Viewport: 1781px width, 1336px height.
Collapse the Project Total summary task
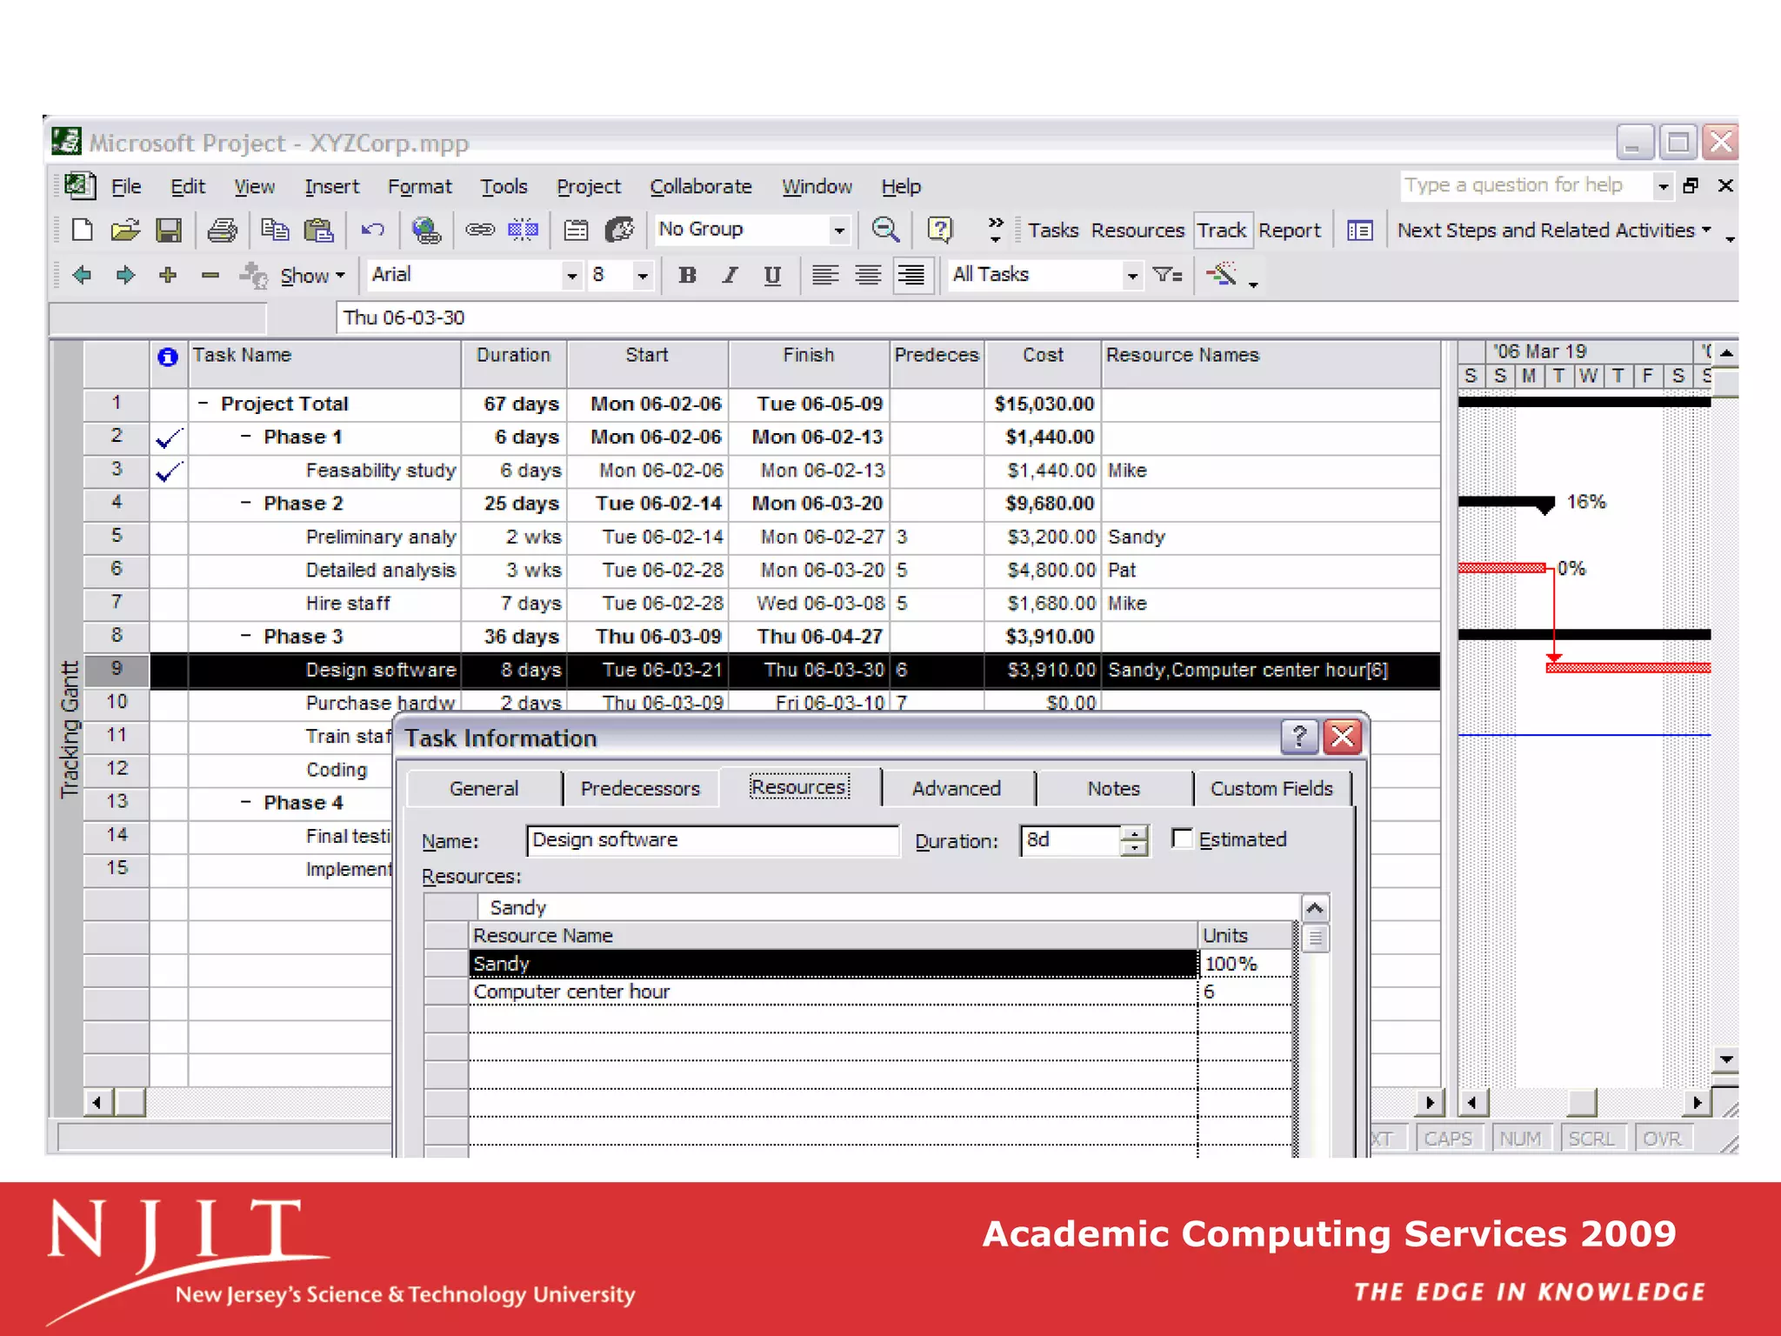tap(203, 403)
